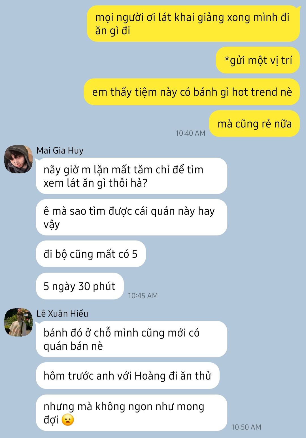Click the 10:50 AM timestamp
This screenshot has width=306, height=438.
pos(246,427)
